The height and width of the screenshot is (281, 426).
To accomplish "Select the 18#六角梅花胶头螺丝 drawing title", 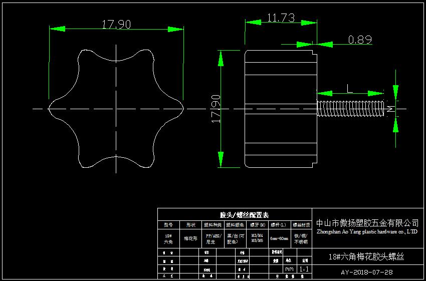I will pyautogui.click(x=366, y=256).
